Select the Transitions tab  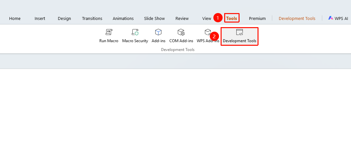pyautogui.click(x=92, y=19)
